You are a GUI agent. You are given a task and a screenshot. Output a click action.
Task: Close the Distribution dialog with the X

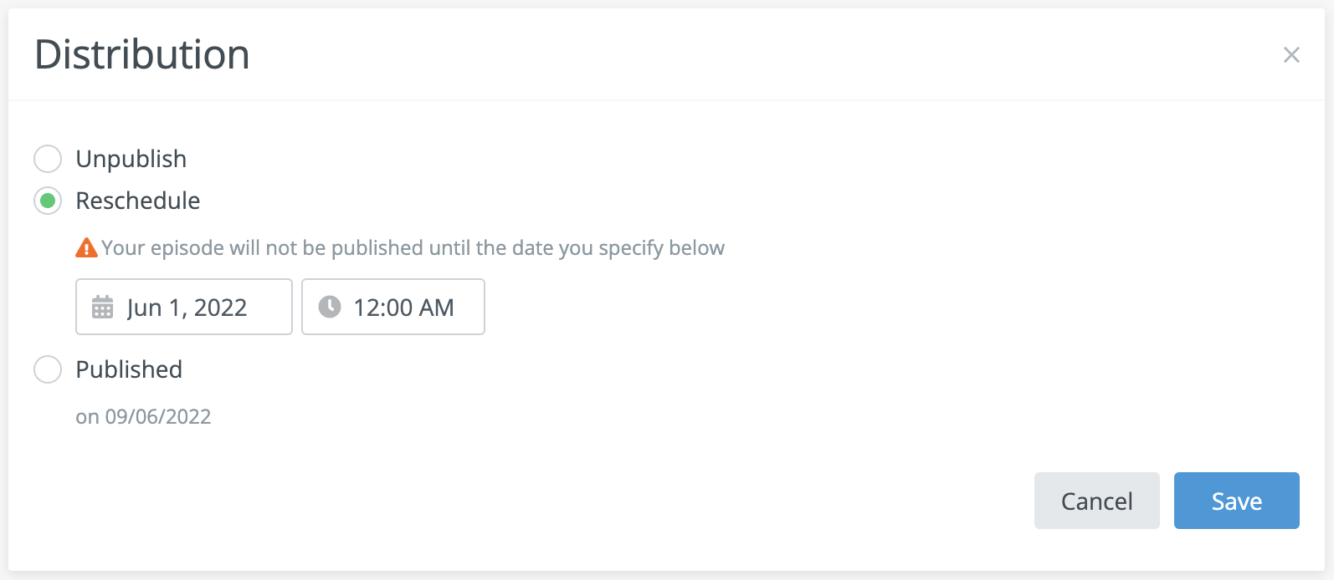point(1291,55)
